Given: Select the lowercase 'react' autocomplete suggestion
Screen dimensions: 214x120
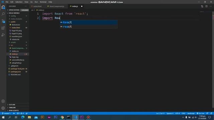Looking at the screenshot, I should [x=89, y=27].
